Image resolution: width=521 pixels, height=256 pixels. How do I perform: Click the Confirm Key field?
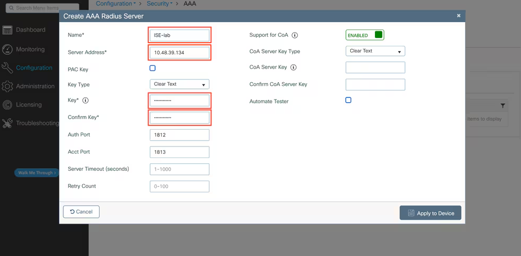(x=179, y=117)
